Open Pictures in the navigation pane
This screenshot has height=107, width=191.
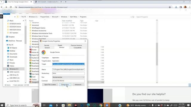(12, 63)
